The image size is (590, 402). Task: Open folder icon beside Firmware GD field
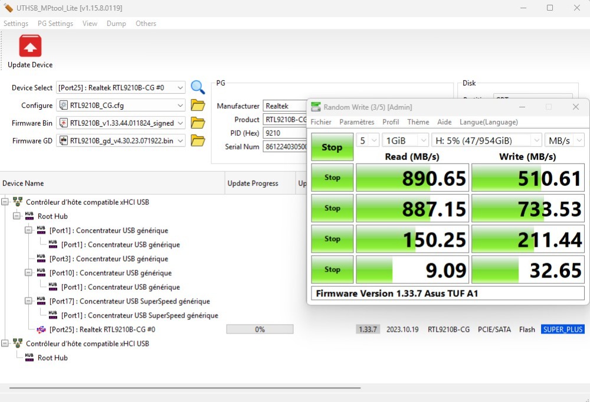pyautogui.click(x=198, y=141)
